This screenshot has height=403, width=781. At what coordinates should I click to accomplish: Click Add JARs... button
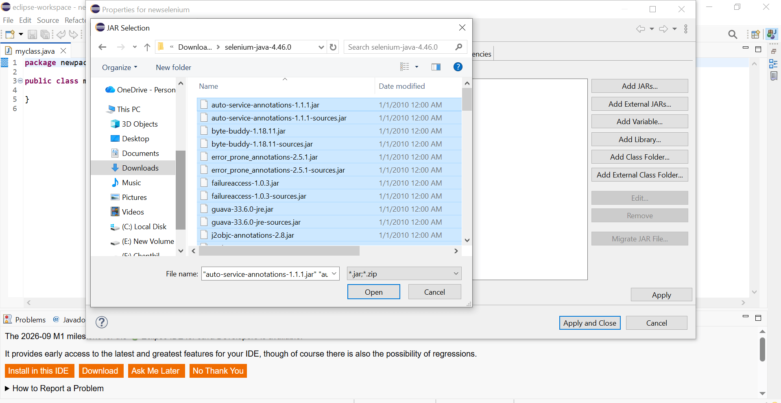pos(639,86)
